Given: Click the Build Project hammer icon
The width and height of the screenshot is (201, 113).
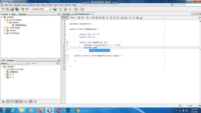Looking at the screenshot, I should (61, 9).
